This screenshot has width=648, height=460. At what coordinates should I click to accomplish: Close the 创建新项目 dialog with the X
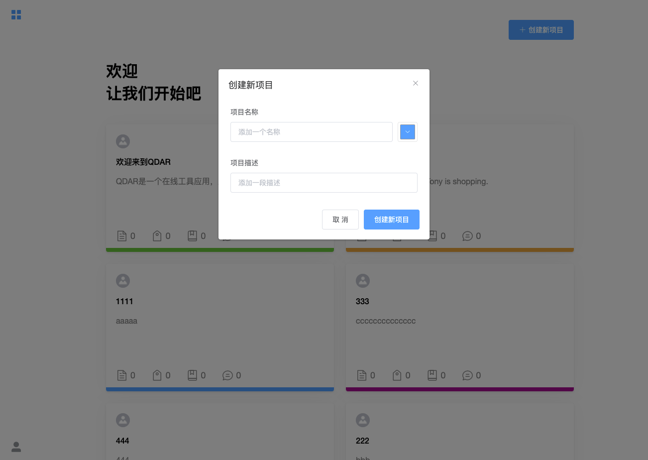416,83
